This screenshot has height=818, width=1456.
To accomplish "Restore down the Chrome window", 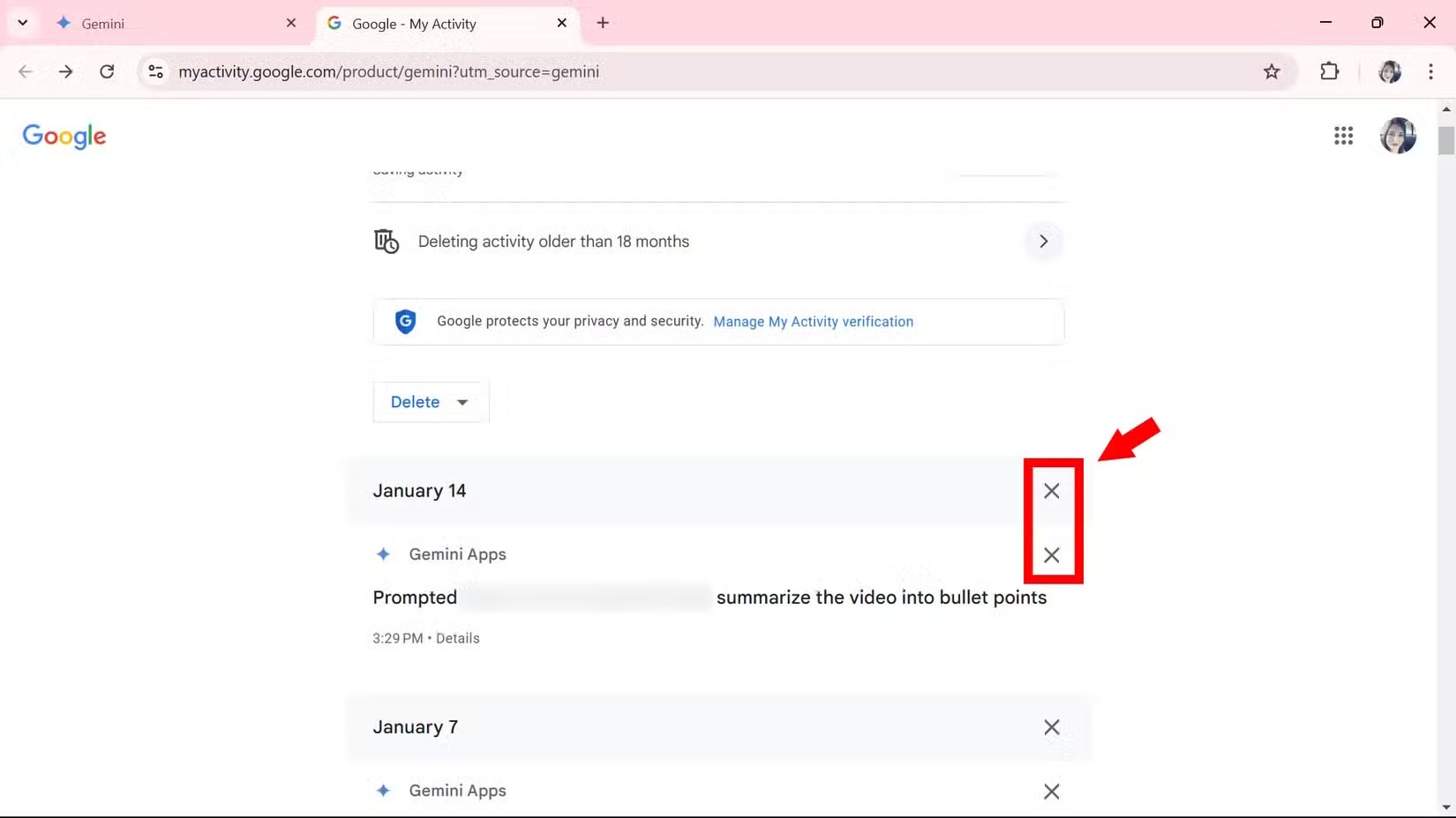I will tap(1377, 23).
